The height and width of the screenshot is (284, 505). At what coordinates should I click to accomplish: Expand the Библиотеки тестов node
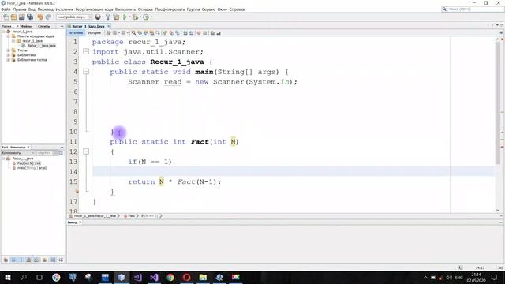[9, 60]
